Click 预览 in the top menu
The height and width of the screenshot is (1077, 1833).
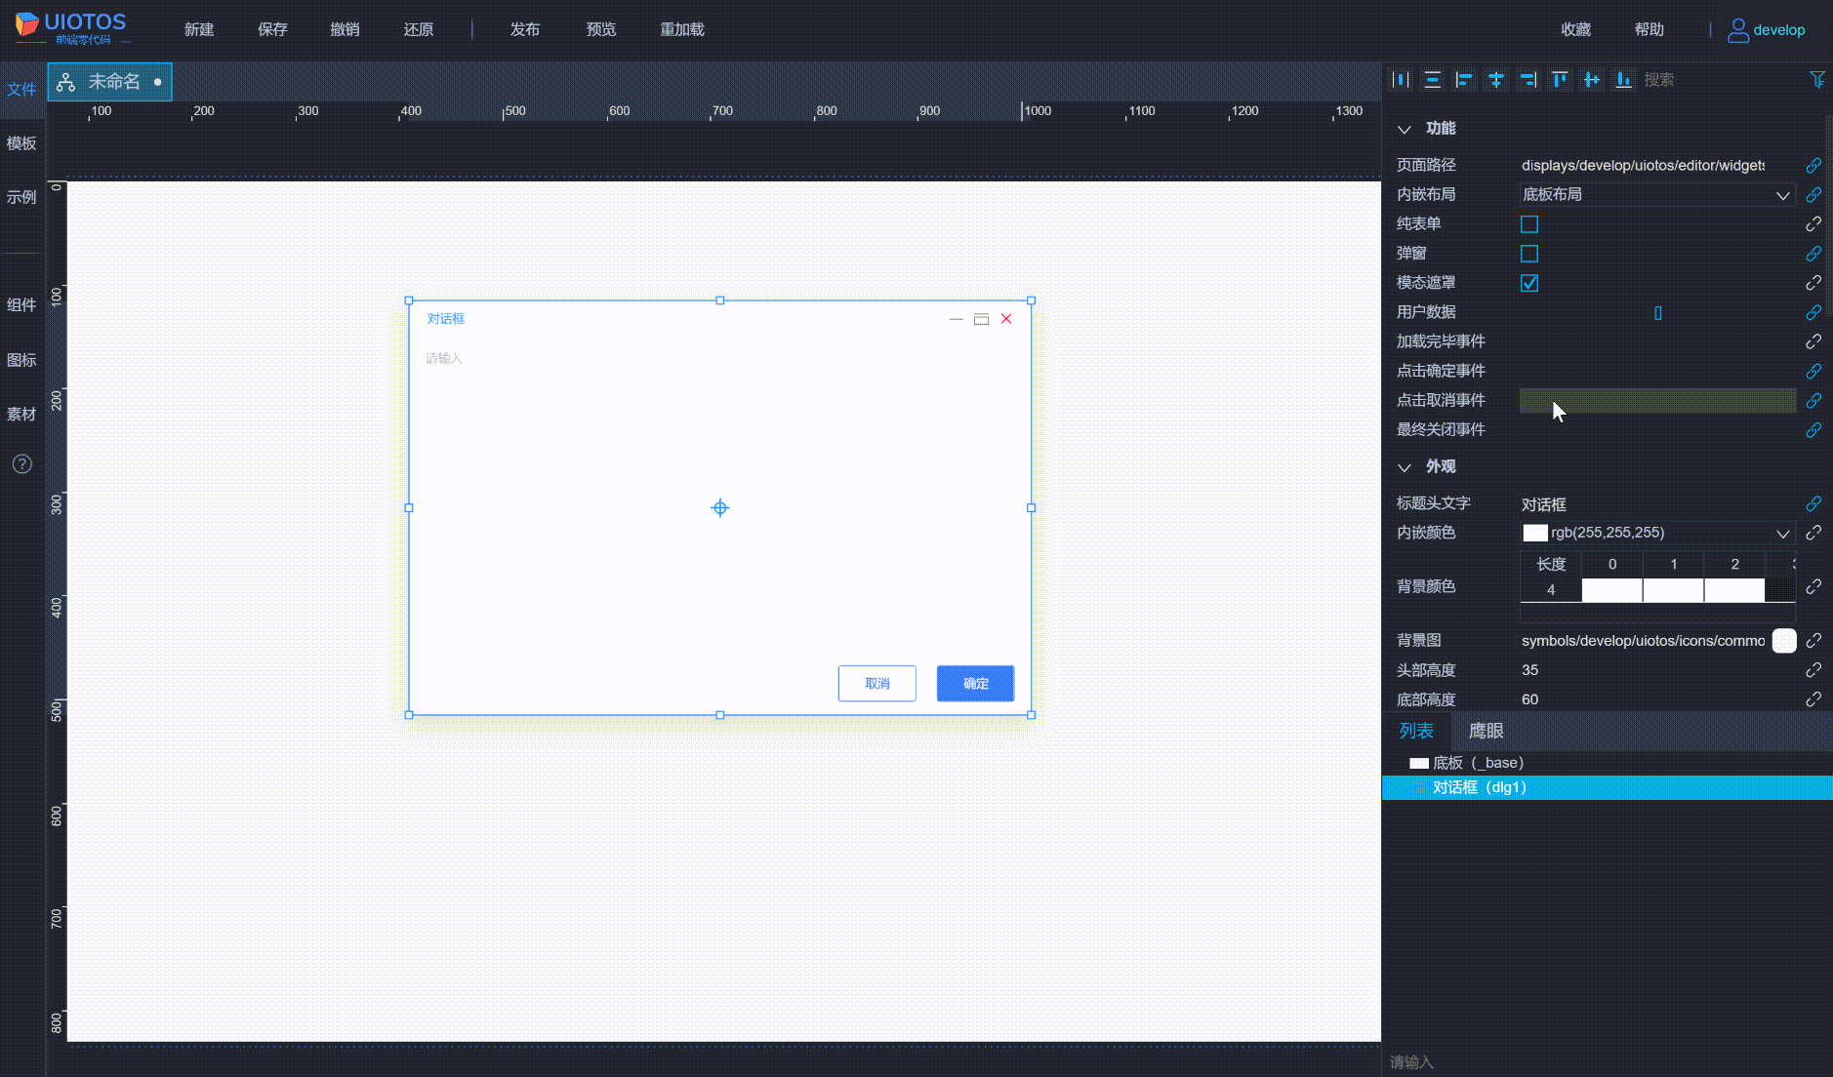(601, 29)
